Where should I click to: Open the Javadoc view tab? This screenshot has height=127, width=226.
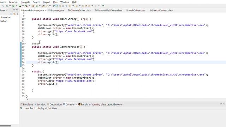click(x=40, y=104)
